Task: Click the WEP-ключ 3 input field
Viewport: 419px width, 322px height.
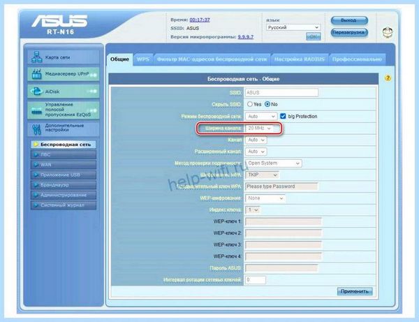Action: 284,244
